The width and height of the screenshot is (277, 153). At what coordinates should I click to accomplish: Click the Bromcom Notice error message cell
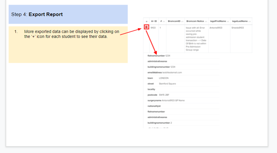pyautogui.click(x=196, y=39)
